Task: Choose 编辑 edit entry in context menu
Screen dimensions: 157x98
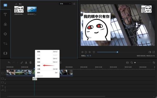Action: [x=47, y=66]
